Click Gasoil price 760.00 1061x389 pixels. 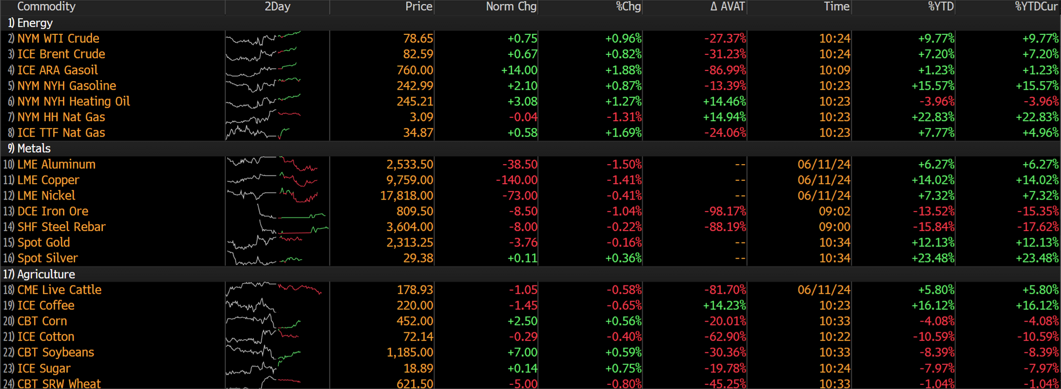click(x=415, y=70)
